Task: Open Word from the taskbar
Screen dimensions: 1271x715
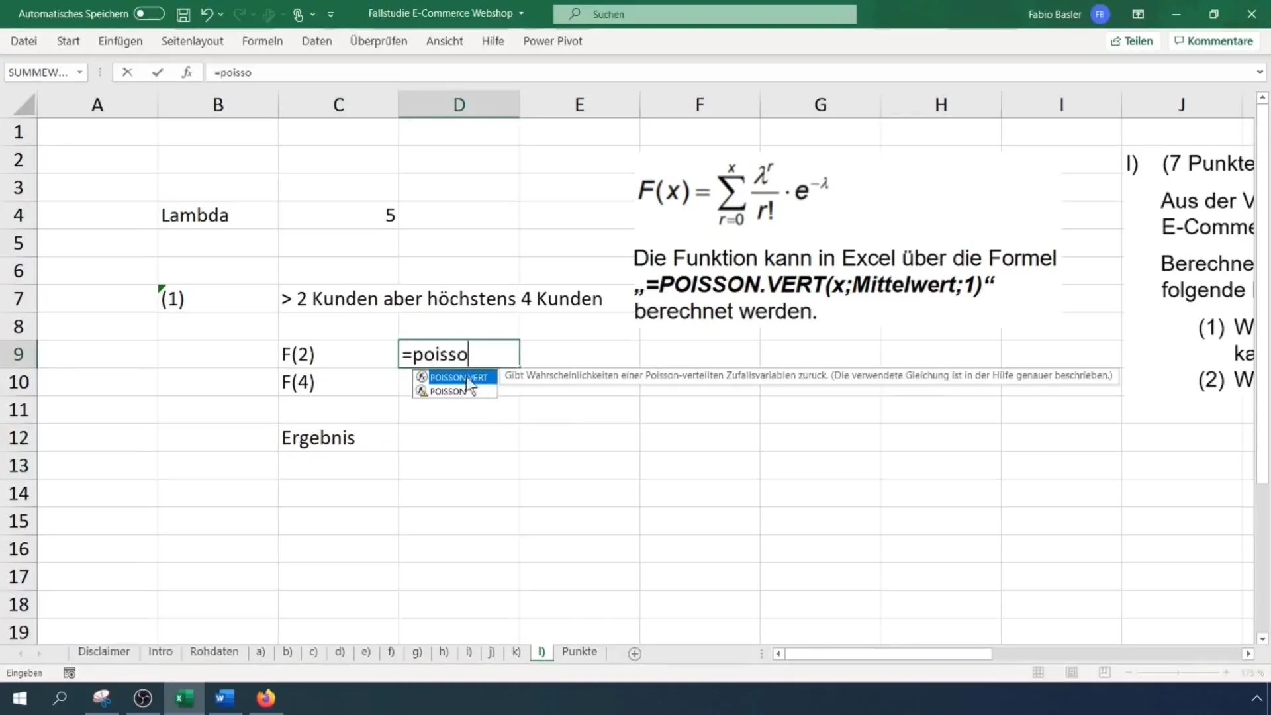Action: pyautogui.click(x=224, y=698)
